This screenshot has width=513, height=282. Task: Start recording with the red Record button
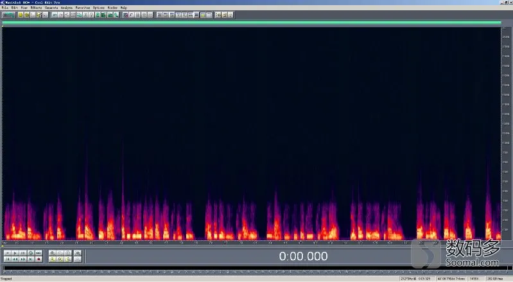(39, 259)
